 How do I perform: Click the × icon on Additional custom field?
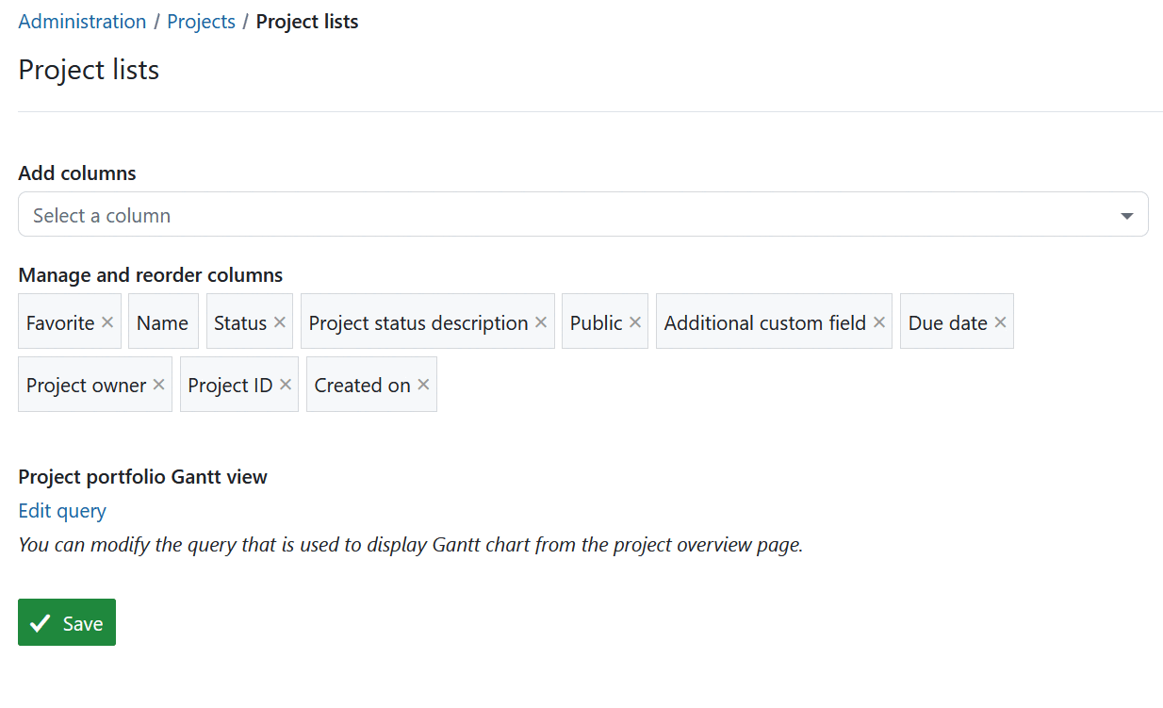[x=877, y=321]
